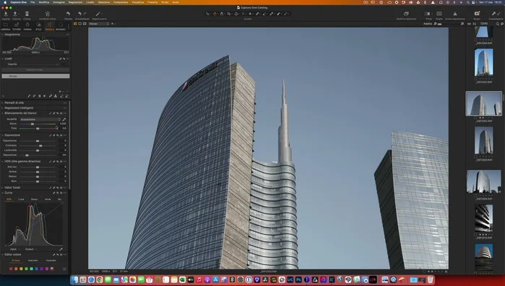Image resolution: width=505 pixels, height=286 pixels.
Task: Click the Copia/Applica toolbar icon
Action: coord(496,14)
